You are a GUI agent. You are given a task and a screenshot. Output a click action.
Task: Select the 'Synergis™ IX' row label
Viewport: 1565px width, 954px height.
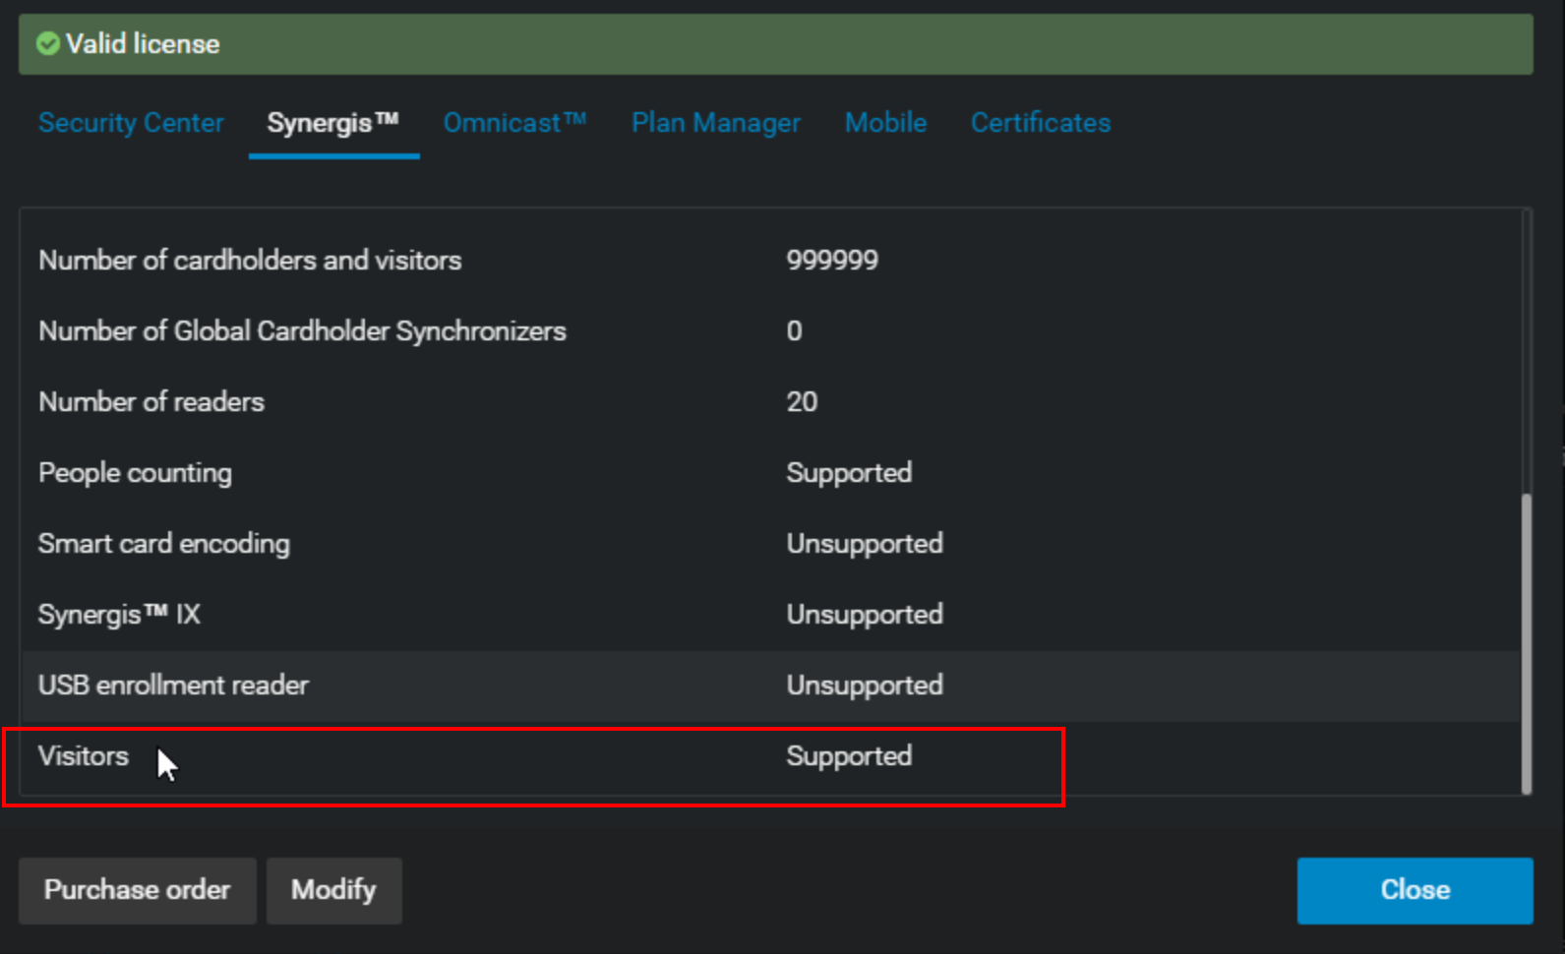pyautogui.click(x=119, y=615)
